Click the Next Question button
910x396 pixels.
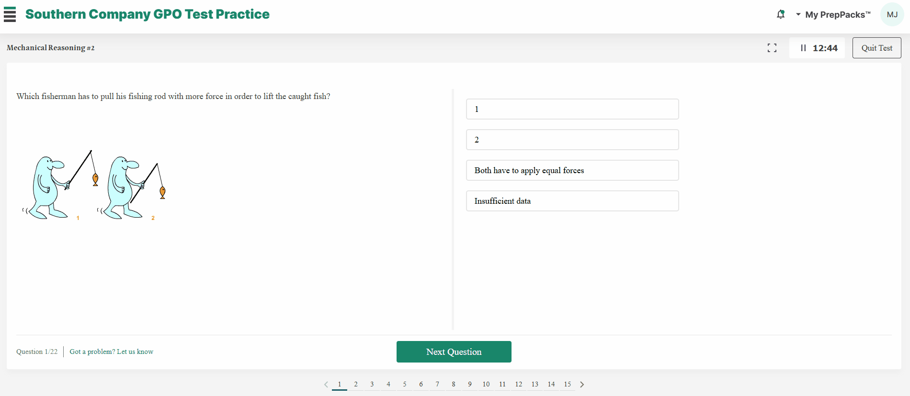coord(454,352)
